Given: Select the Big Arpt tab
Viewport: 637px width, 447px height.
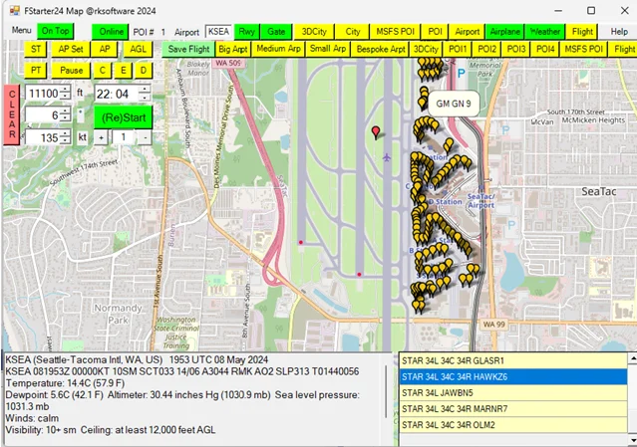Looking at the screenshot, I should (x=233, y=49).
